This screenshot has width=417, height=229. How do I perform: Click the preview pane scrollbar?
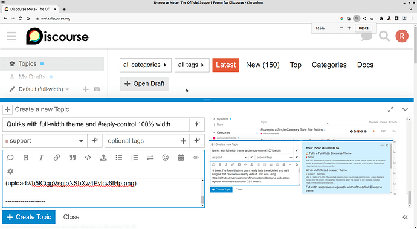(410, 163)
